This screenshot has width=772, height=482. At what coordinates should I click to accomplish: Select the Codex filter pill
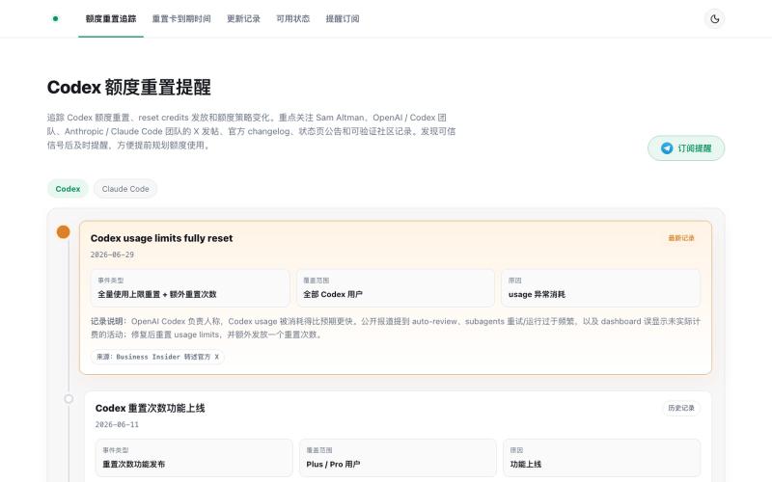tap(68, 189)
